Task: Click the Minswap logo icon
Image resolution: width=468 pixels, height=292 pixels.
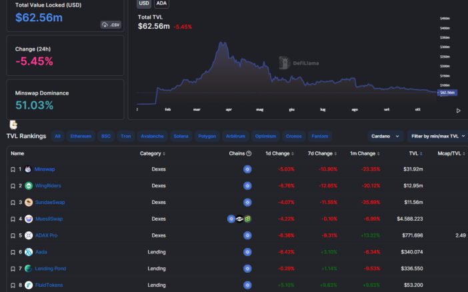Action: [28, 169]
